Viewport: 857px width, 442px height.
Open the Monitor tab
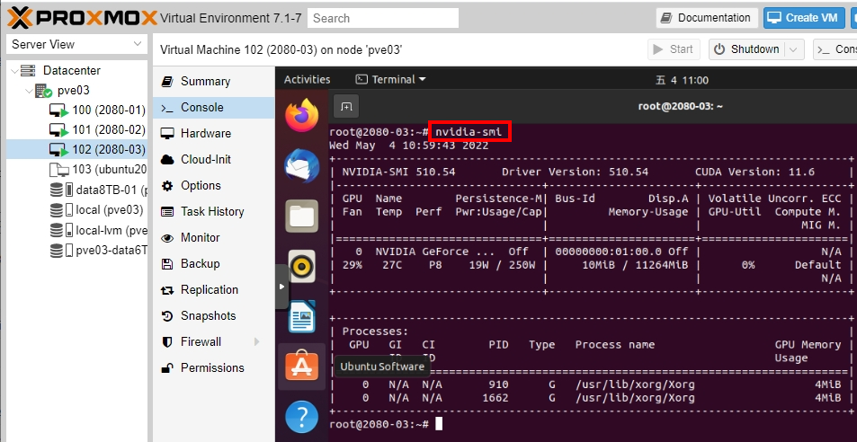point(214,237)
